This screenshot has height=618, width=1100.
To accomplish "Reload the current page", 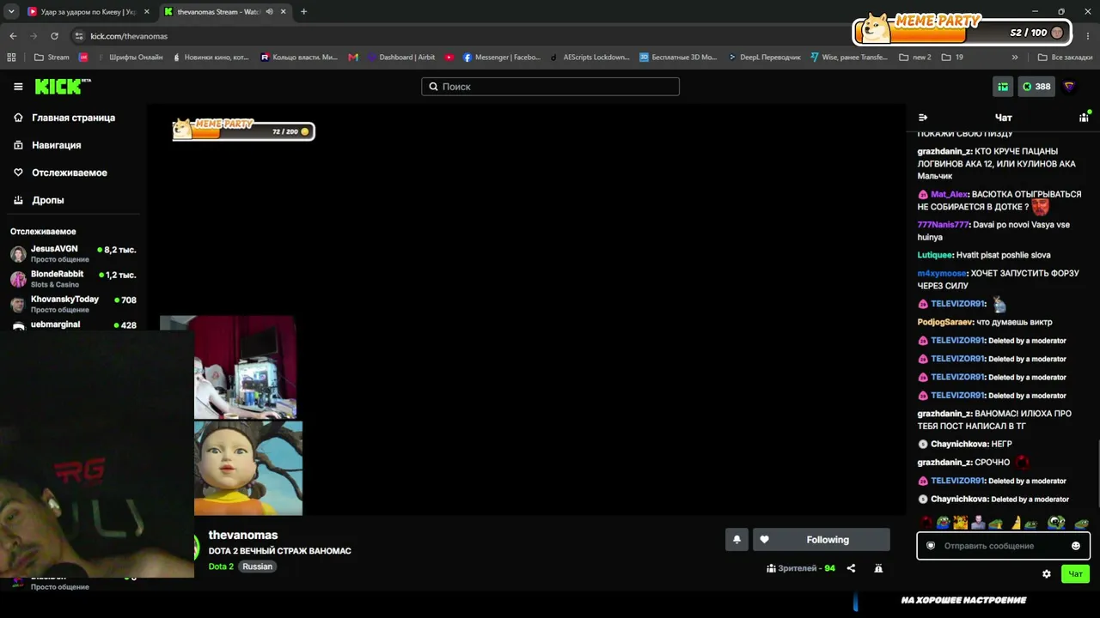I will click(54, 36).
